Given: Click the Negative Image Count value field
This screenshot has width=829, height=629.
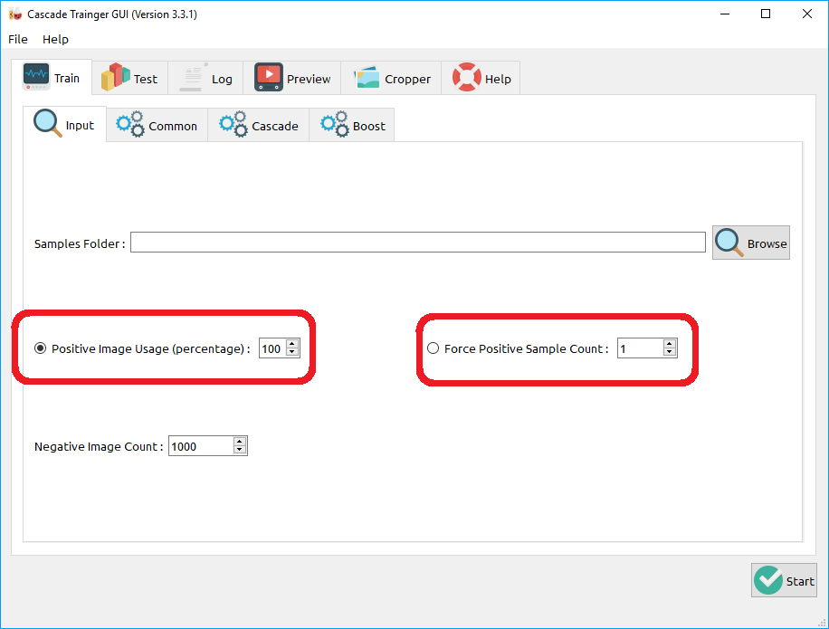Looking at the screenshot, I should coord(201,445).
